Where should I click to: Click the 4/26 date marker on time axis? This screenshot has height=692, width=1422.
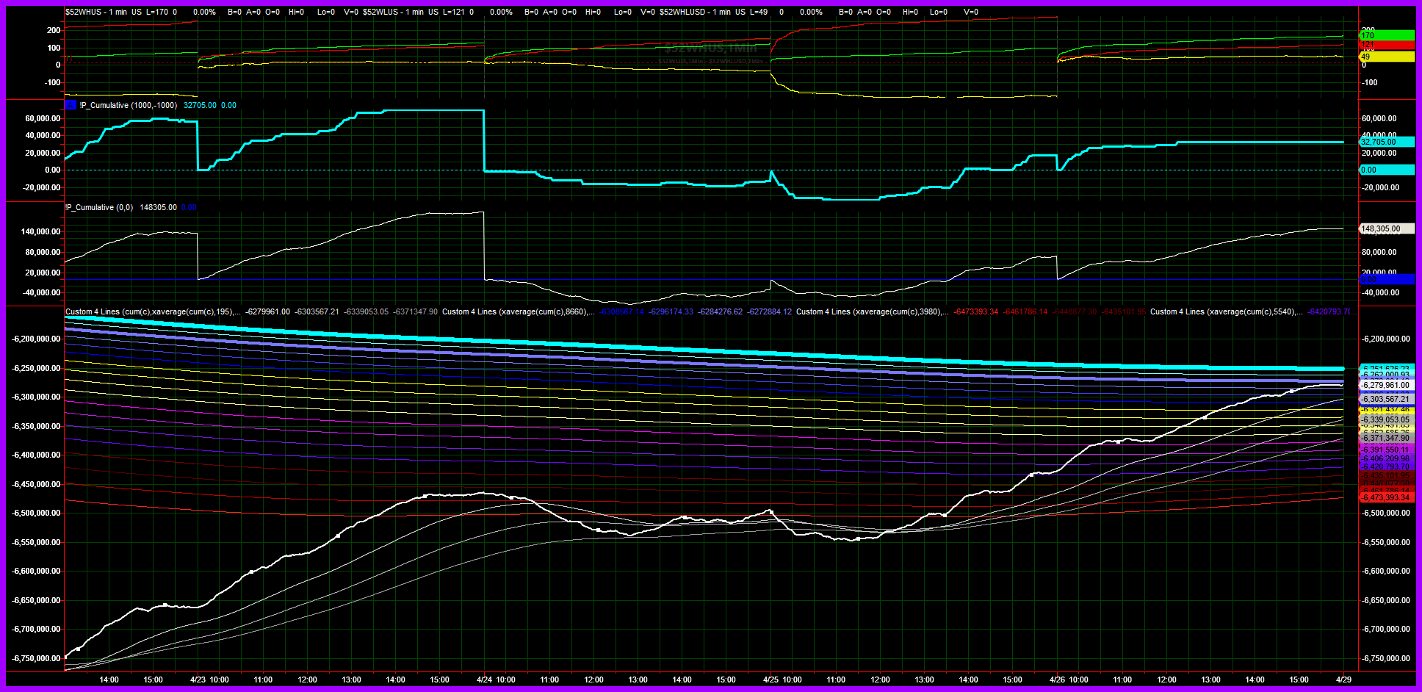[1057, 680]
